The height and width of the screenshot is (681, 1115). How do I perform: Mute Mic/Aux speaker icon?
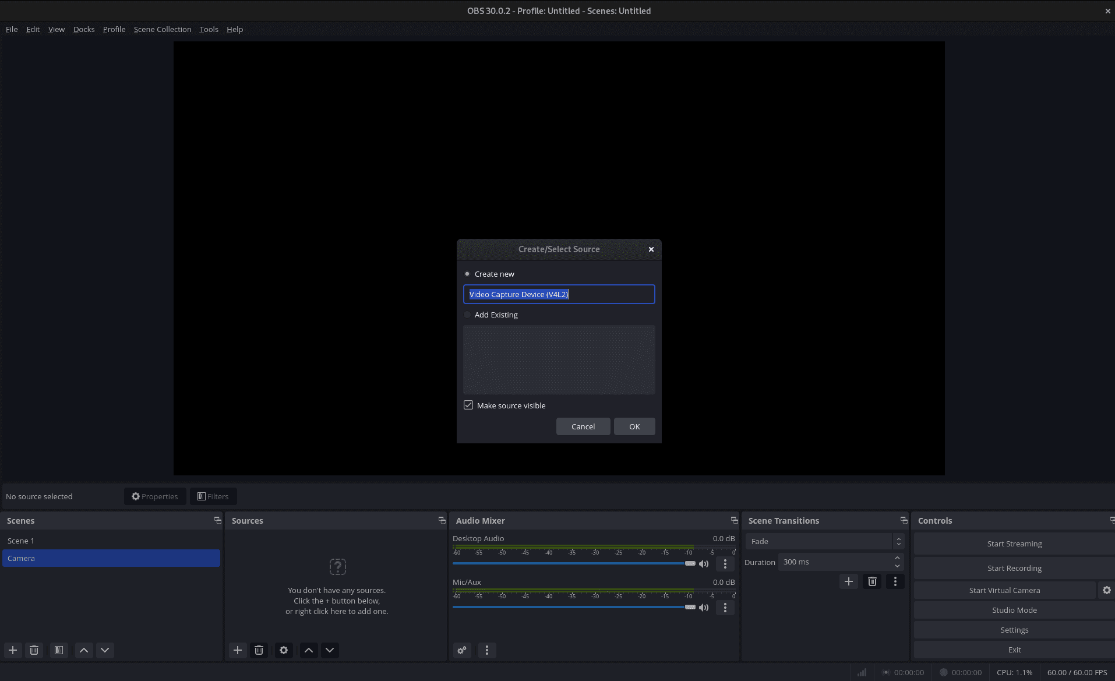(704, 608)
